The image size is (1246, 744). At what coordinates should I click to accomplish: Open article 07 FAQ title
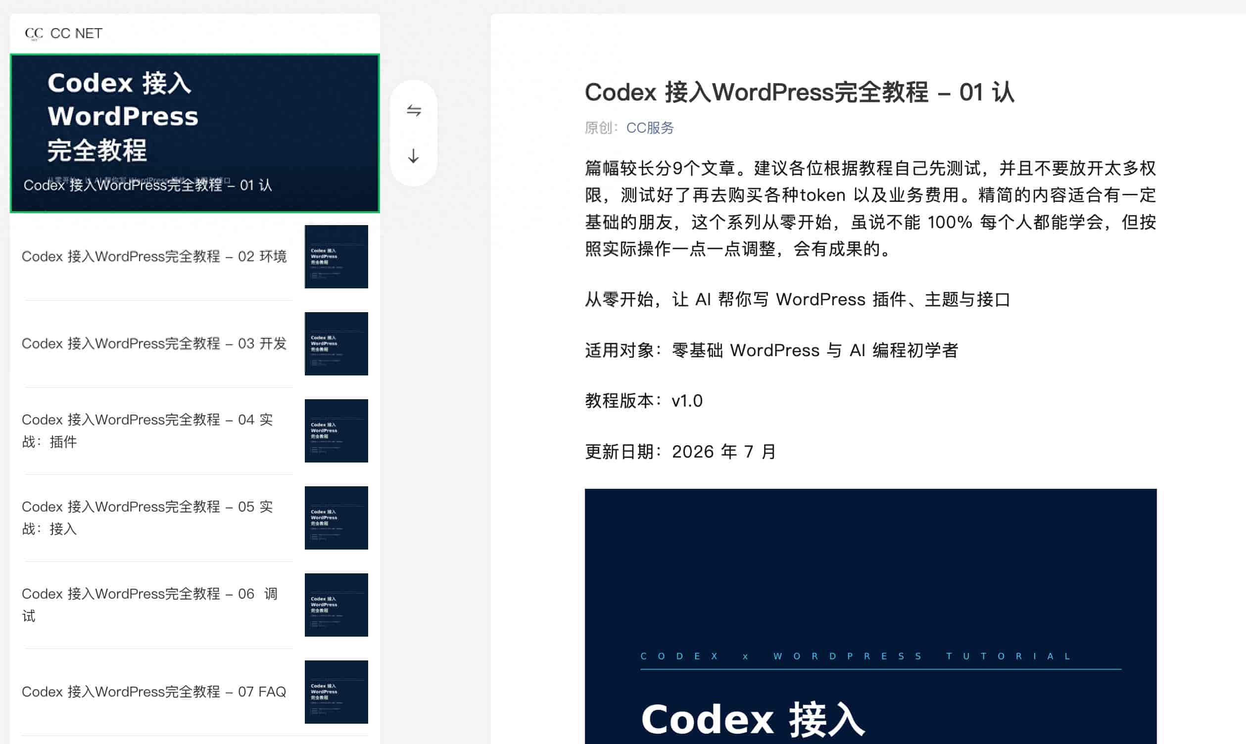154,692
